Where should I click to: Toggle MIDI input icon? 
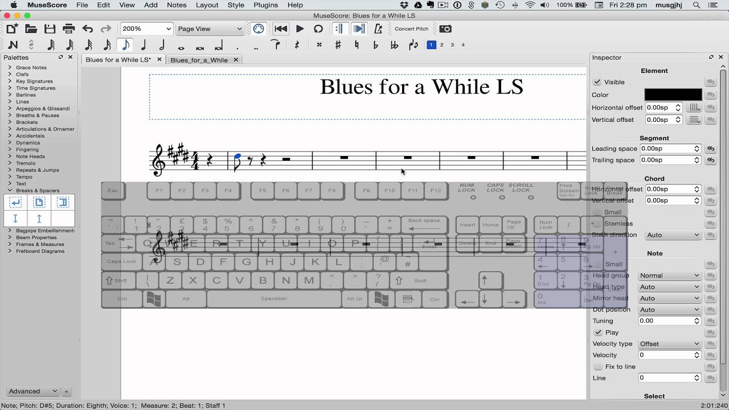[x=259, y=28]
